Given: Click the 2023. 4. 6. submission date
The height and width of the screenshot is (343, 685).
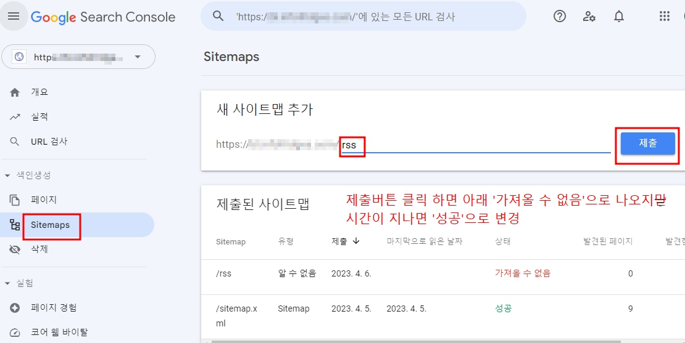Looking at the screenshot, I should pyautogui.click(x=351, y=273).
